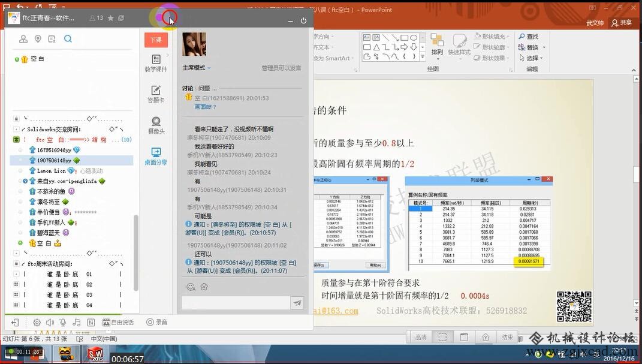
Task: Expand Solidworks交流房间 tree node
Action: click(16, 130)
